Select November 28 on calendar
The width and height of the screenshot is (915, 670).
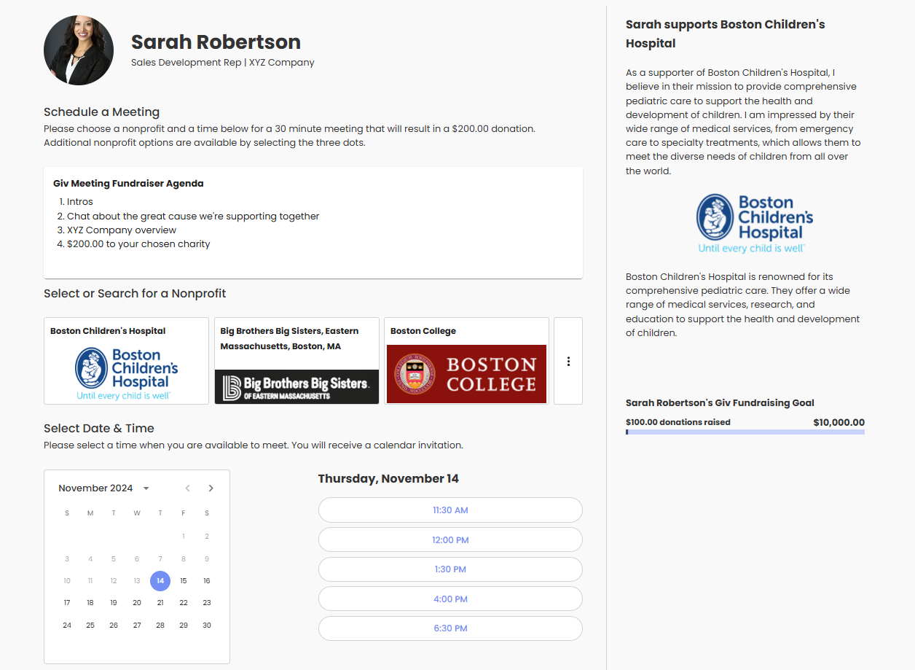160,626
